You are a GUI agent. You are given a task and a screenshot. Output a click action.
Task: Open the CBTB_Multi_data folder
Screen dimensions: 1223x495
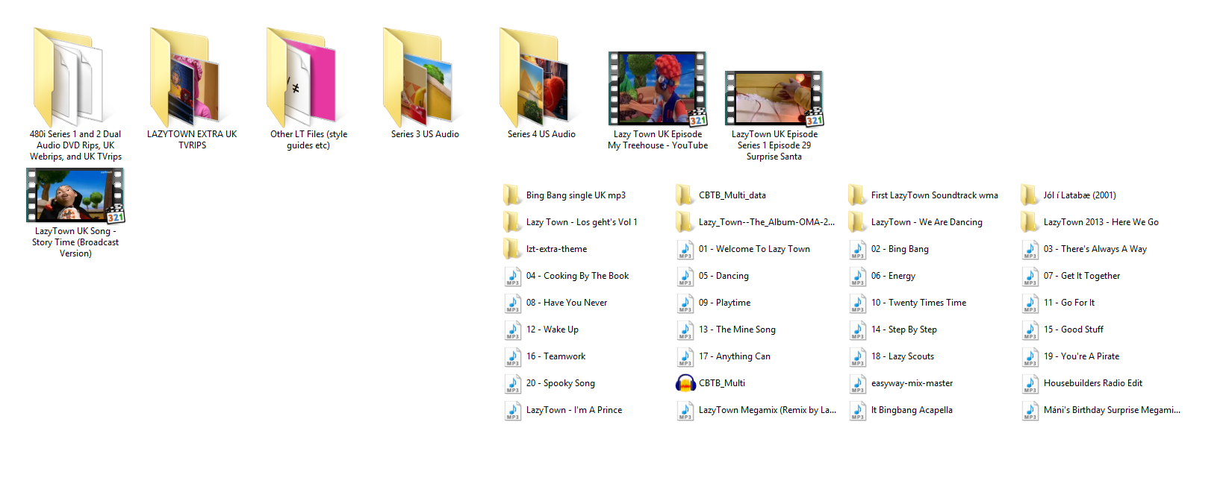point(732,195)
